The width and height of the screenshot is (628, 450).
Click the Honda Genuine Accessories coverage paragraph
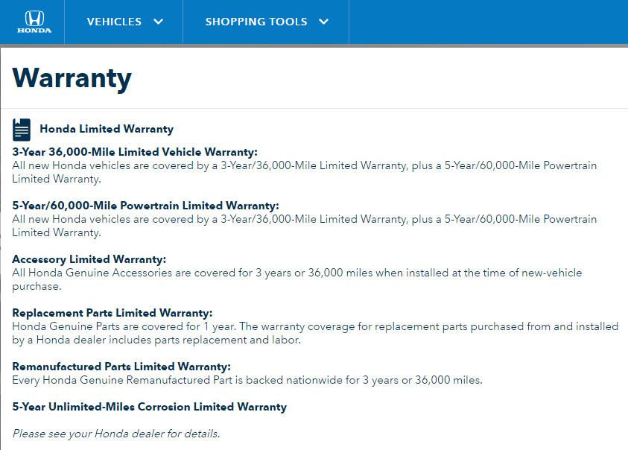point(297,279)
